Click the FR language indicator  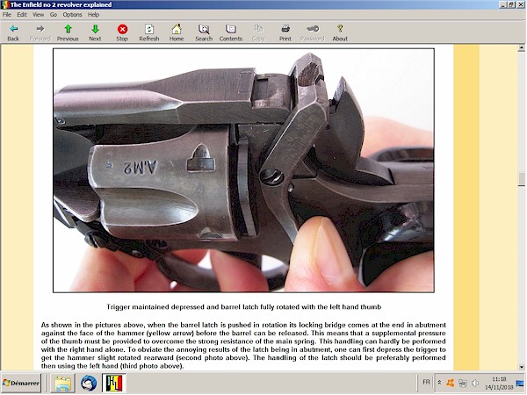[x=426, y=382]
